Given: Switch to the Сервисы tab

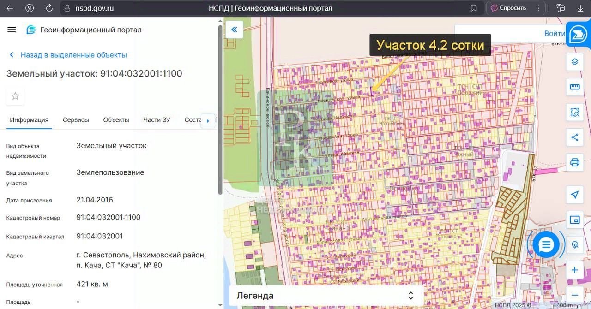Looking at the screenshot, I should click(x=76, y=120).
